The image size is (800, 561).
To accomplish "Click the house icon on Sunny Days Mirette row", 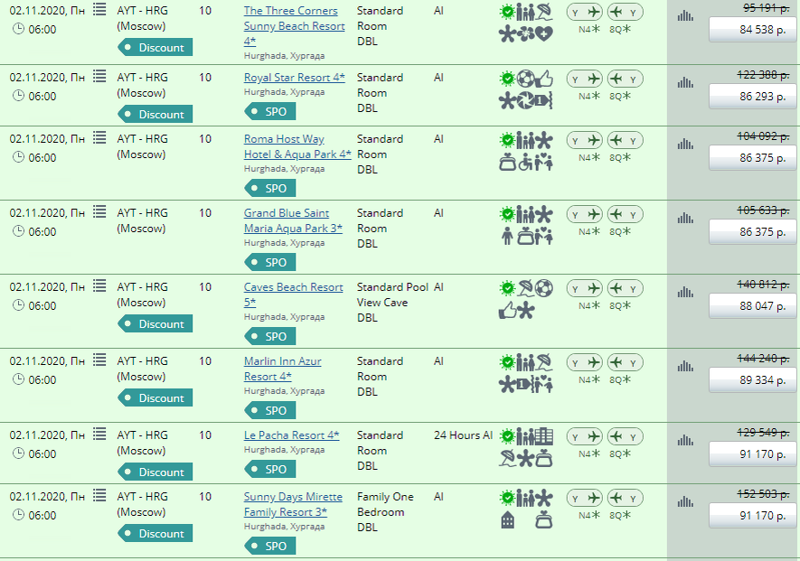I will point(508,520).
